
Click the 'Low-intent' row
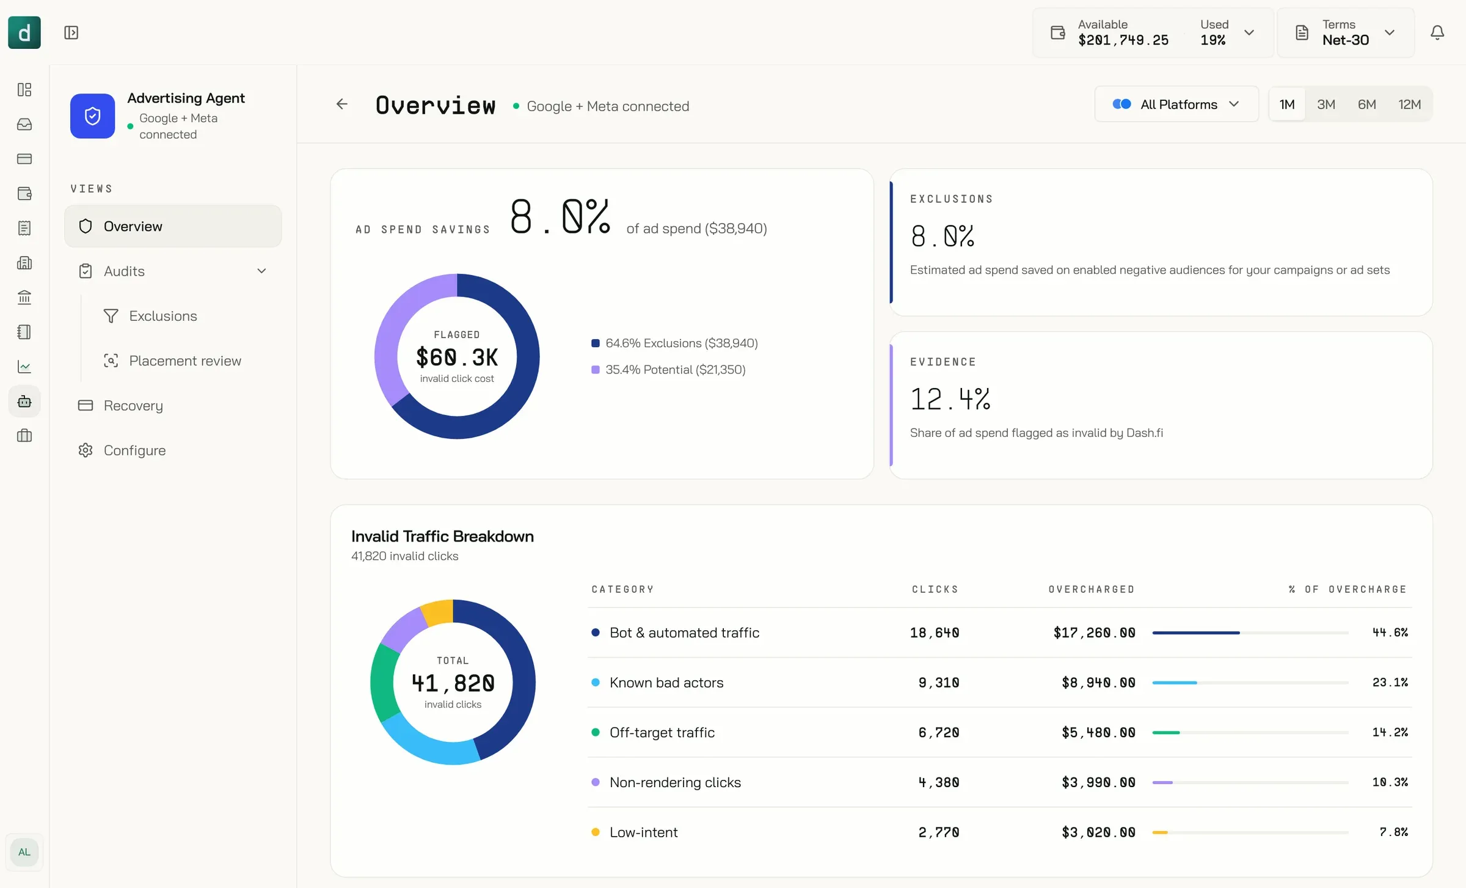point(999,832)
